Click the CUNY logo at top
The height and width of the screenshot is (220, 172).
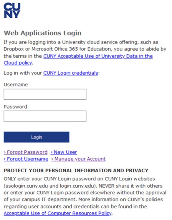tap(12, 10)
